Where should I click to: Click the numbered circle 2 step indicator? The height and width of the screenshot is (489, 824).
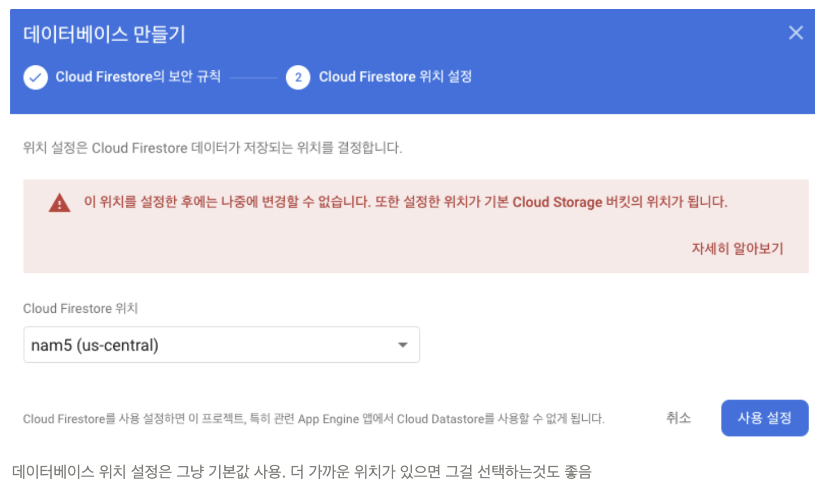coord(297,77)
